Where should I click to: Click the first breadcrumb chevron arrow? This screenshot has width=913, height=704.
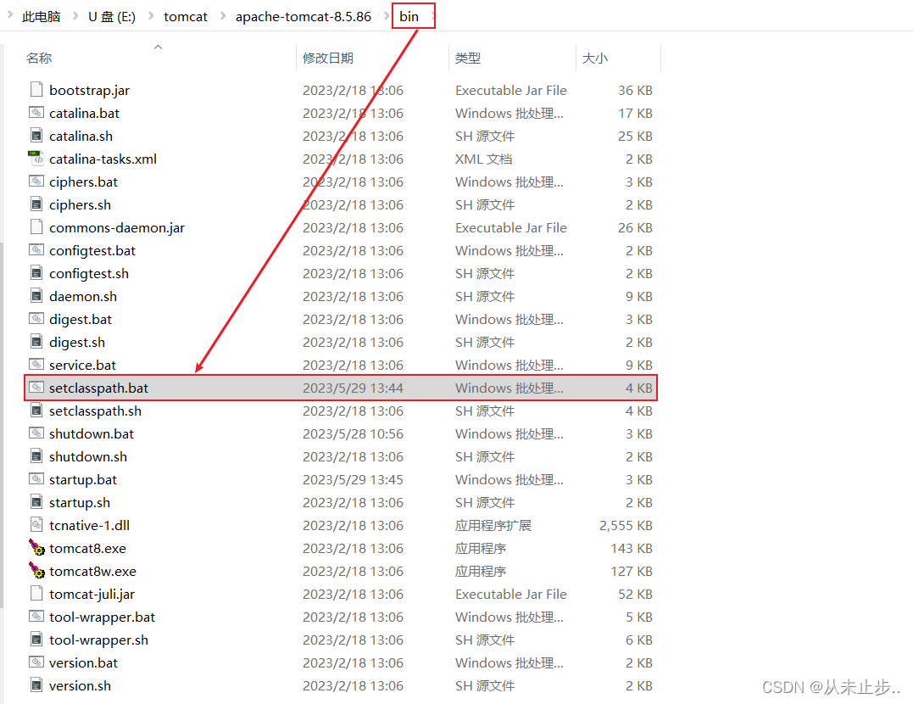click(9, 15)
